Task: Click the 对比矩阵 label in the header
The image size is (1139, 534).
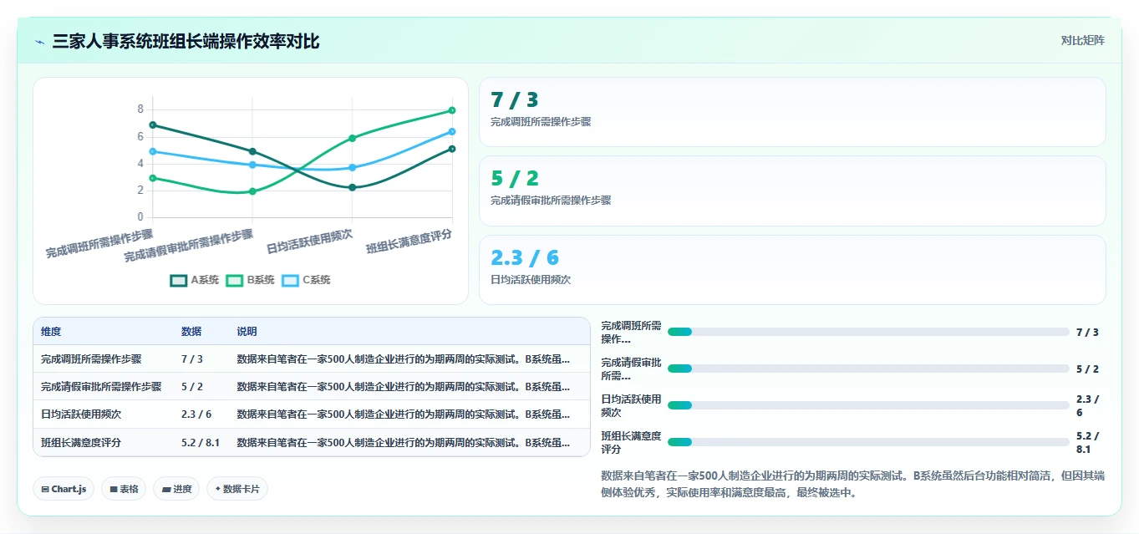Action: pos(1082,40)
